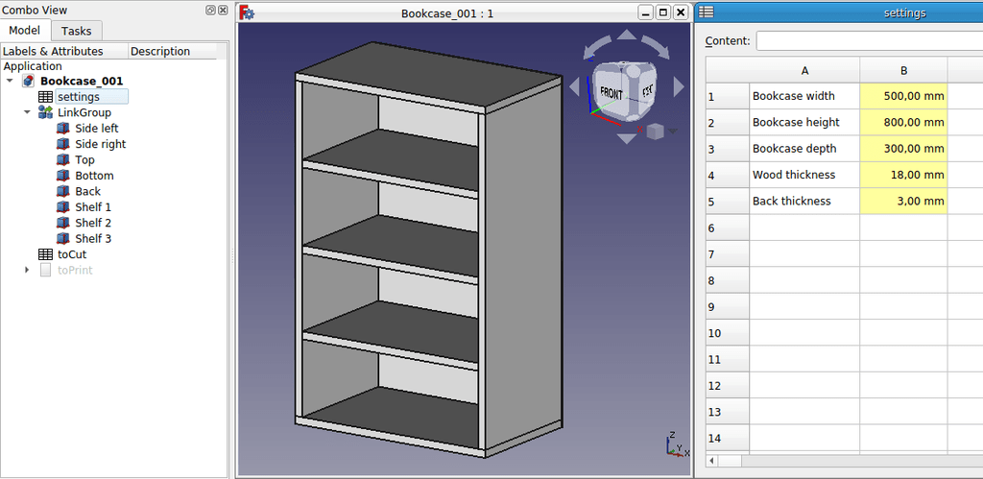Select the 'Bookcase width' cell
983x479 pixels.
click(804, 97)
